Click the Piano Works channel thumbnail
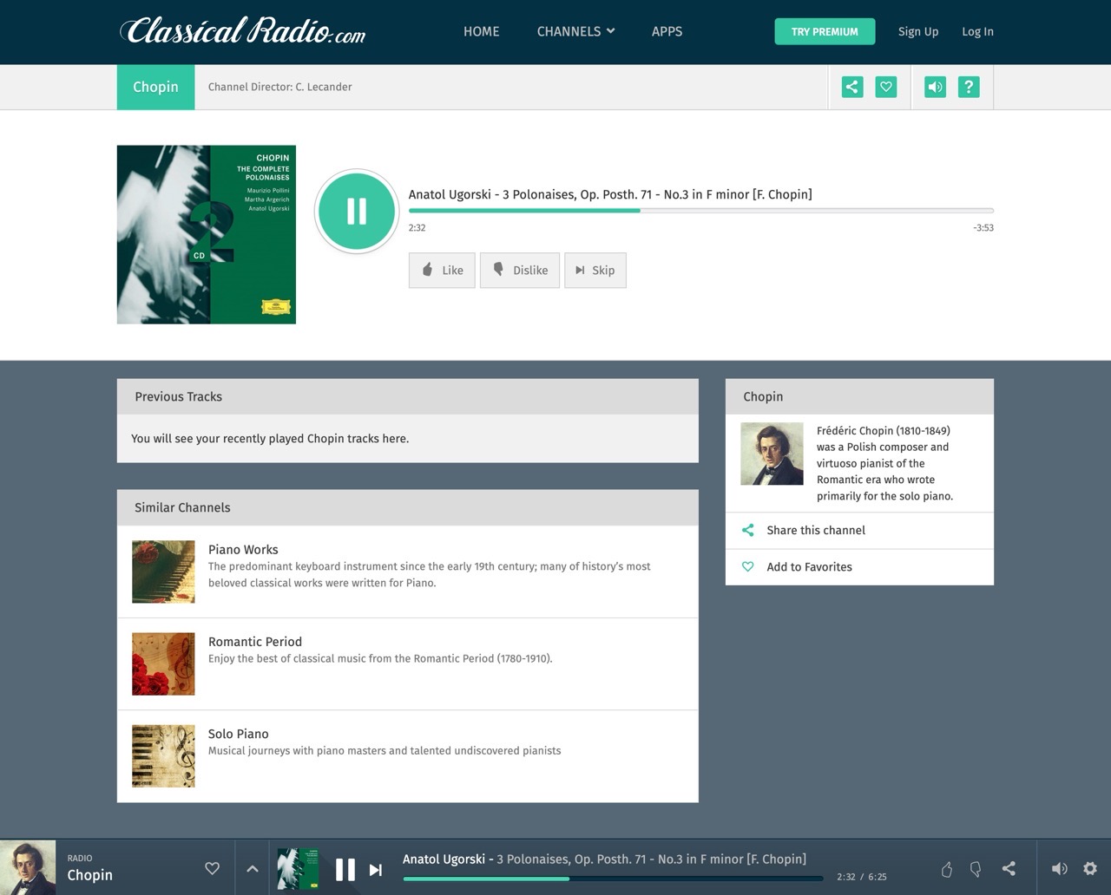The width and height of the screenshot is (1111, 895). pyautogui.click(x=163, y=572)
